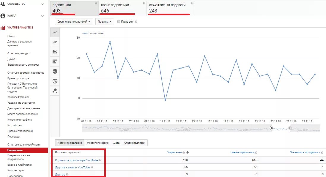The width and height of the screenshot is (326, 177).
Task: Open the Обзор report
Action: (11, 36)
